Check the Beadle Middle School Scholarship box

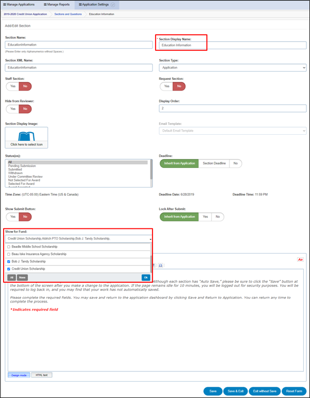9,247
